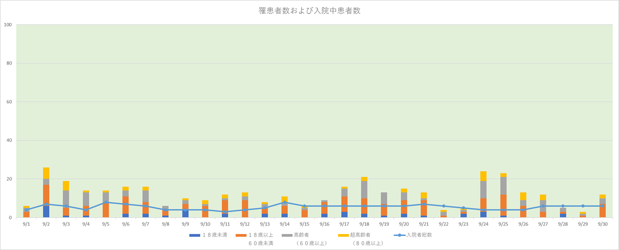The width and height of the screenshot is (619, 250).
Task: Click the 入院者総数 line legend entry
Action: 399,235
